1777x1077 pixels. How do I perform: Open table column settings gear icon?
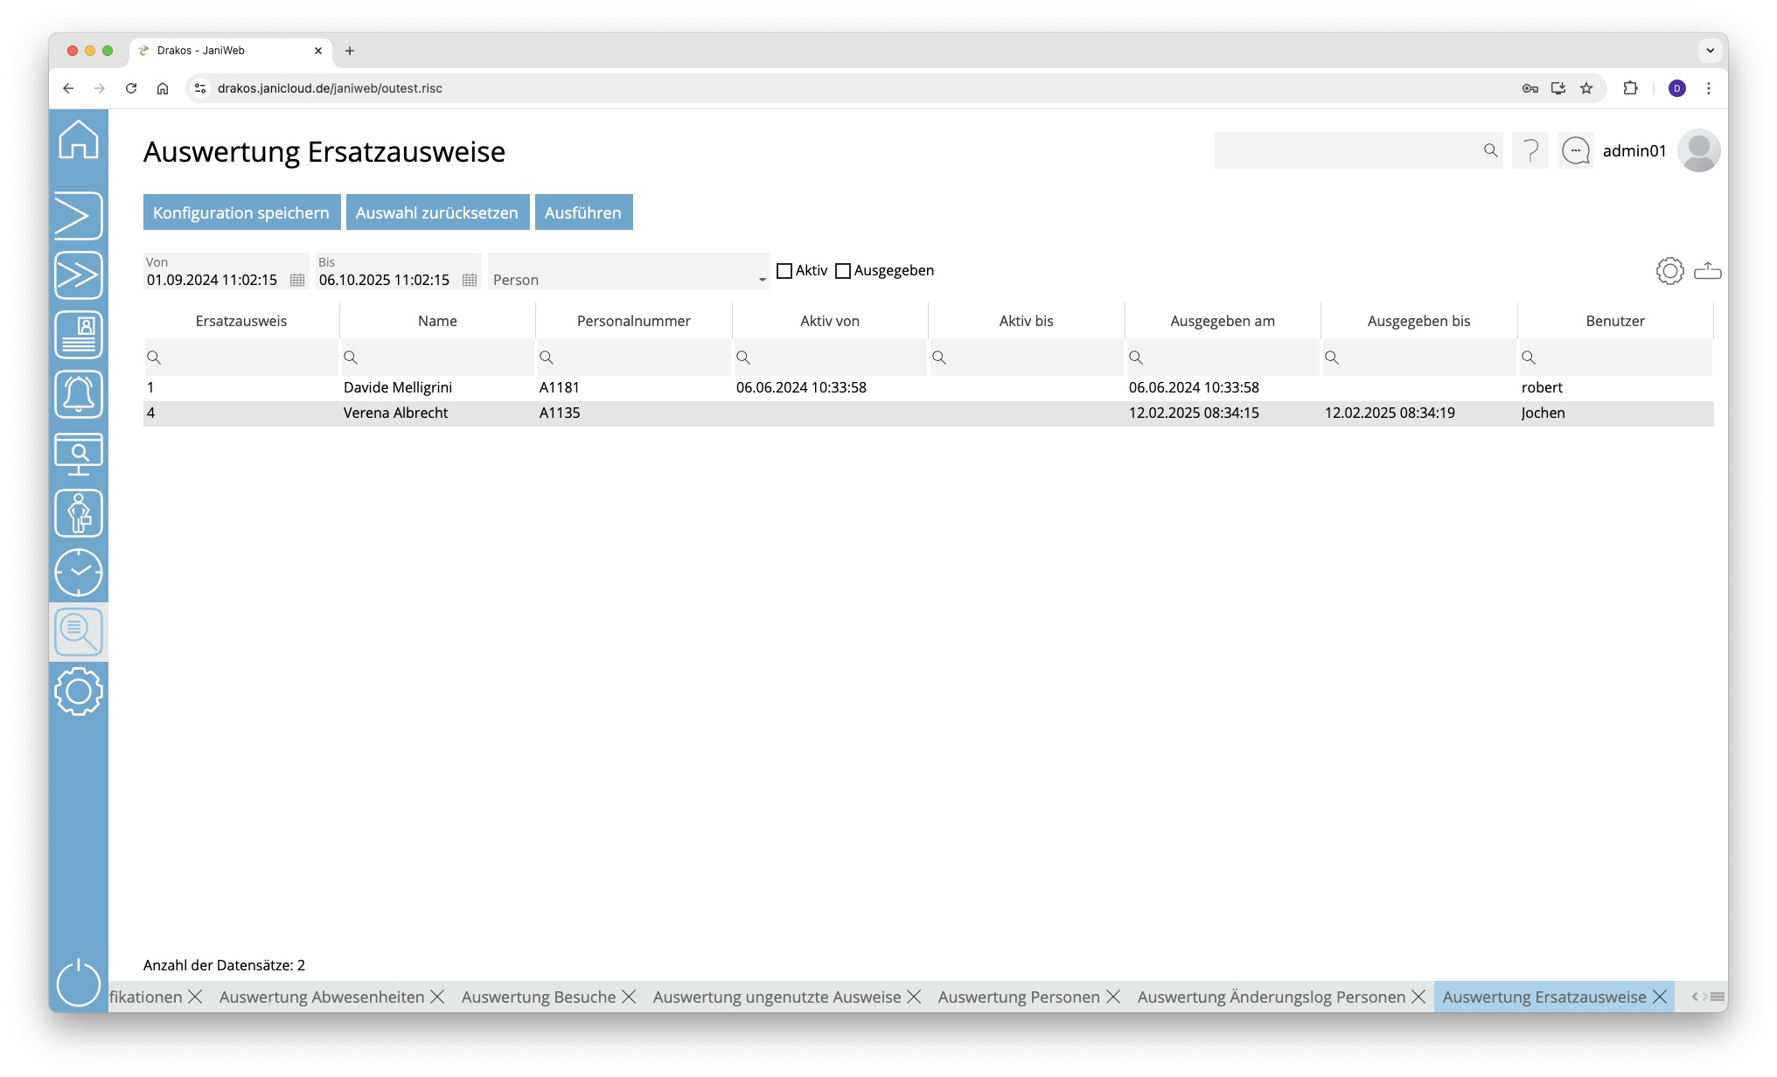click(1669, 271)
